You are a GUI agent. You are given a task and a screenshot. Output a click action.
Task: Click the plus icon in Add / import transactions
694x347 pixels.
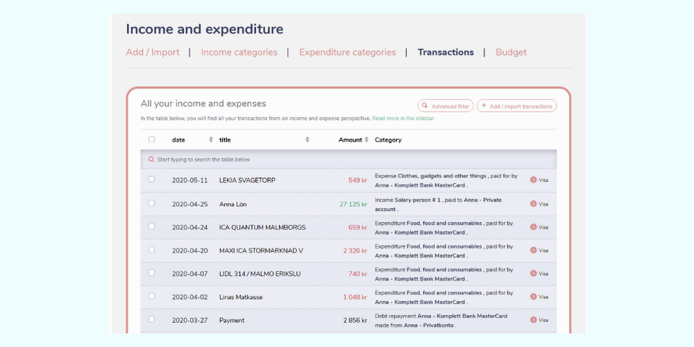[484, 105]
